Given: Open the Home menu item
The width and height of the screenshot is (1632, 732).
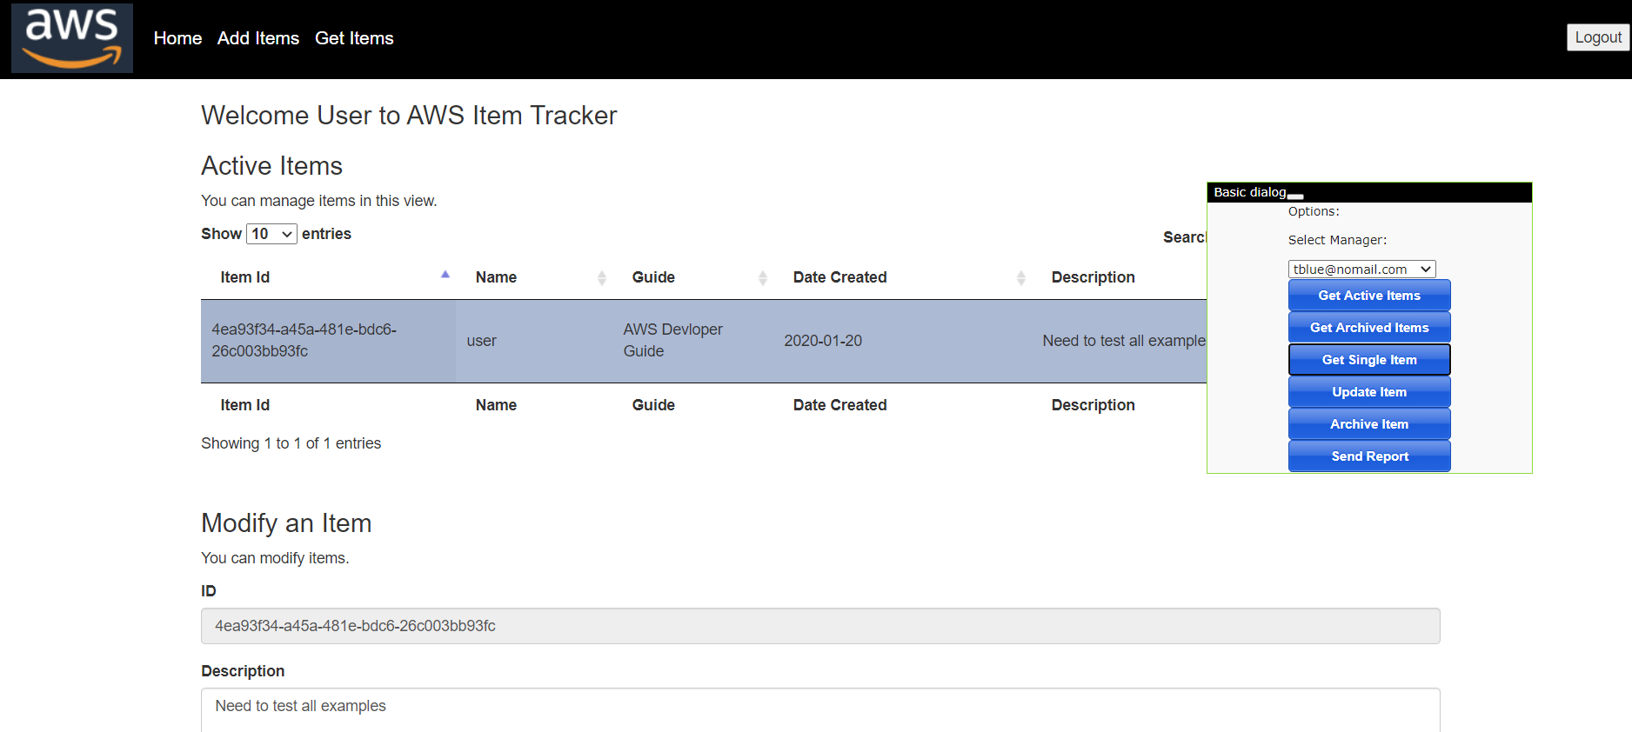Looking at the screenshot, I should pos(177,38).
